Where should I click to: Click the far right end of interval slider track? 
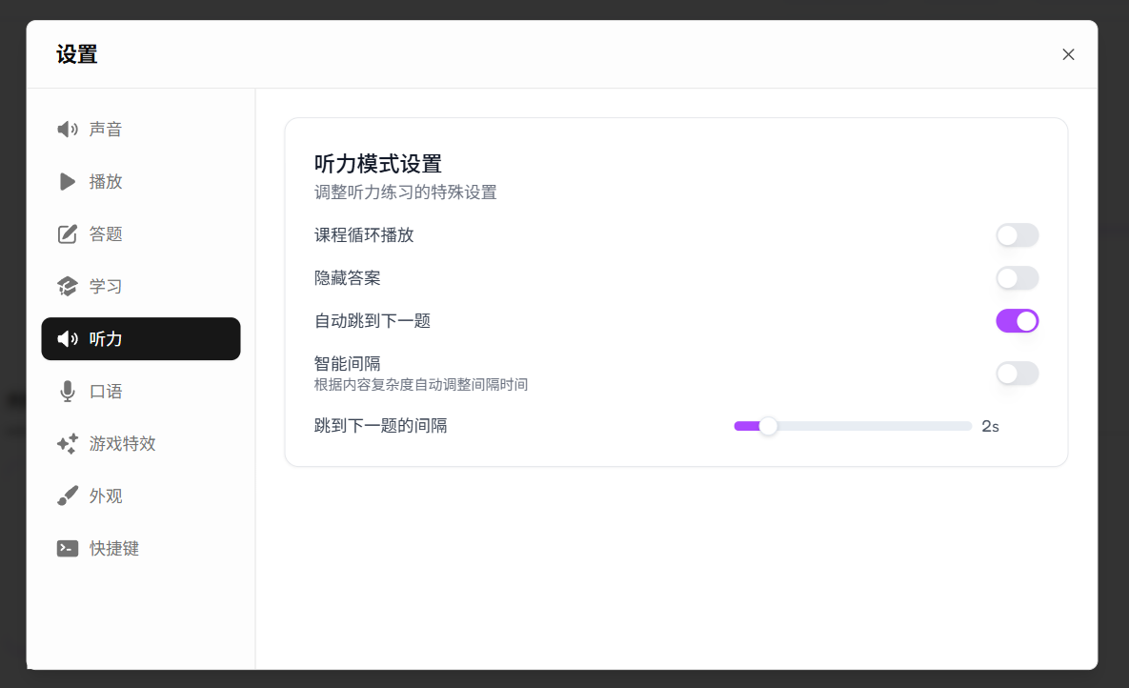[968, 426]
